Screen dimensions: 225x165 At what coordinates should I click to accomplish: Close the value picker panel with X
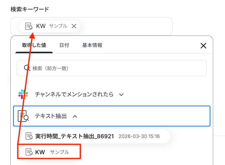203,45
